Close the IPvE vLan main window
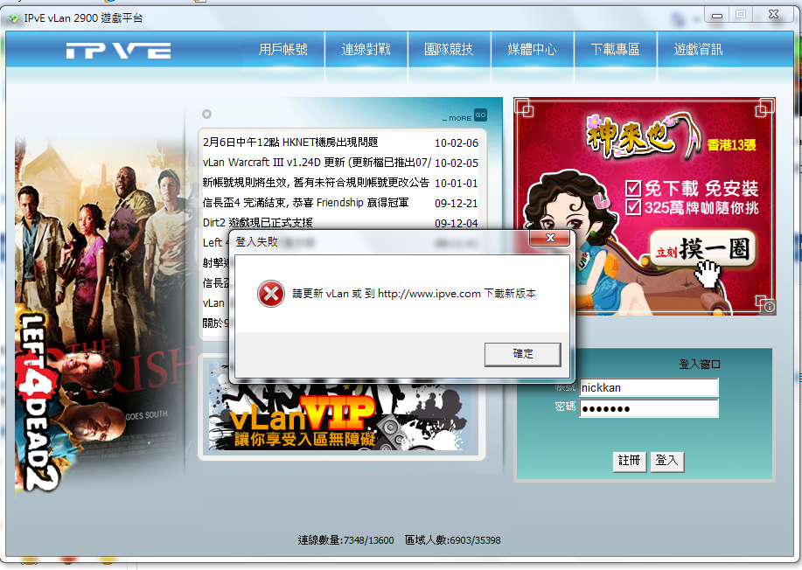 [773, 14]
